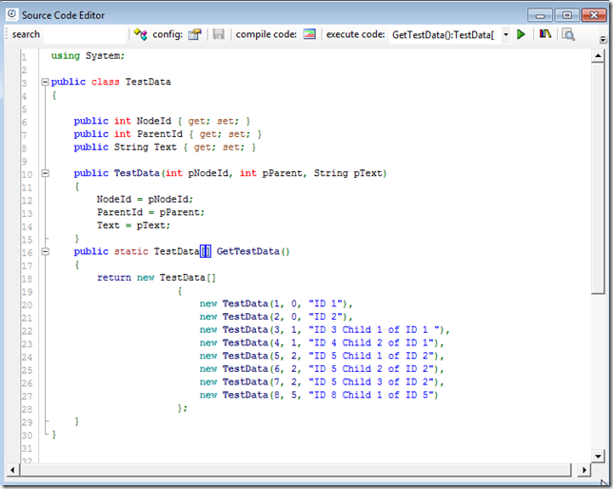
Task: Click 'NodeId' property on line 6
Action: pos(153,121)
